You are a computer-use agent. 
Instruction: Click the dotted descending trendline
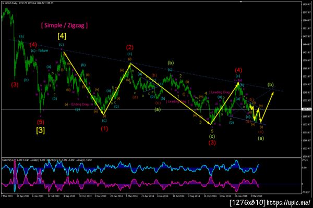tap(146, 65)
